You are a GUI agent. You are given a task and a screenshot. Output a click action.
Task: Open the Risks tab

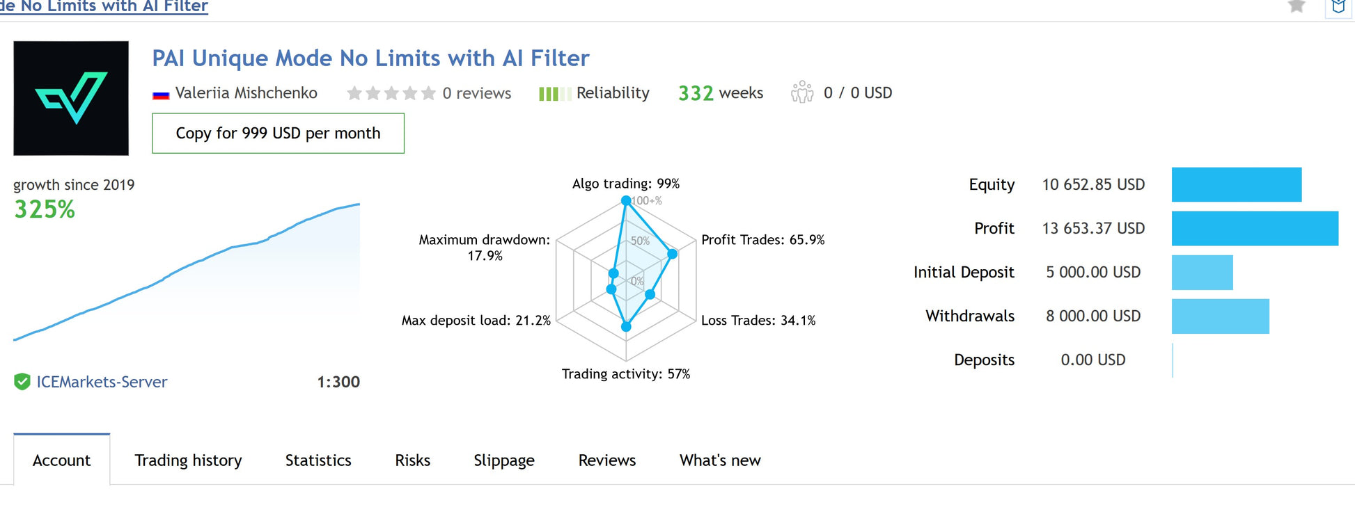pyautogui.click(x=412, y=460)
